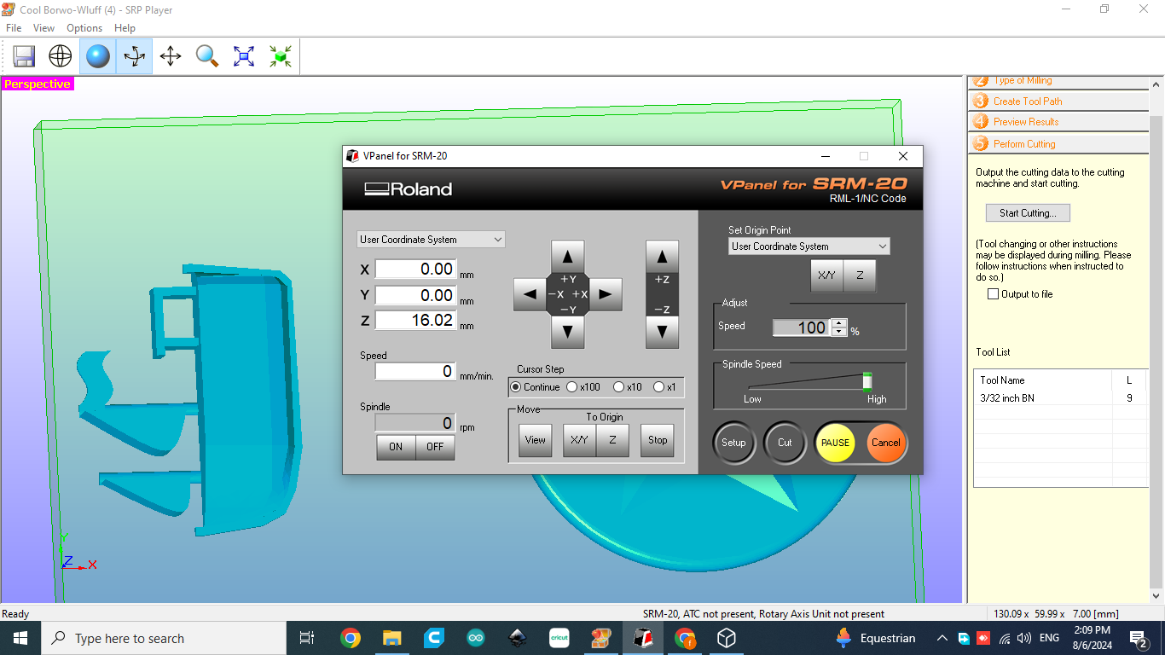1165x655 pixels.
Task: Click the round Cut button
Action: pos(785,443)
